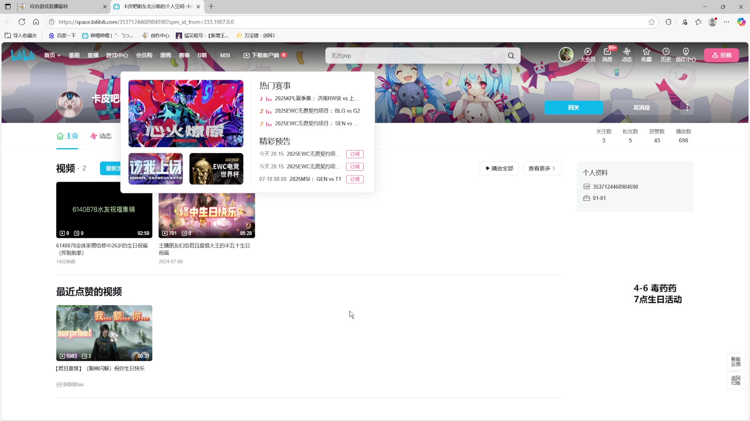Click the site info lock icon
This screenshot has height=421, width=750.
coord(52,22)
